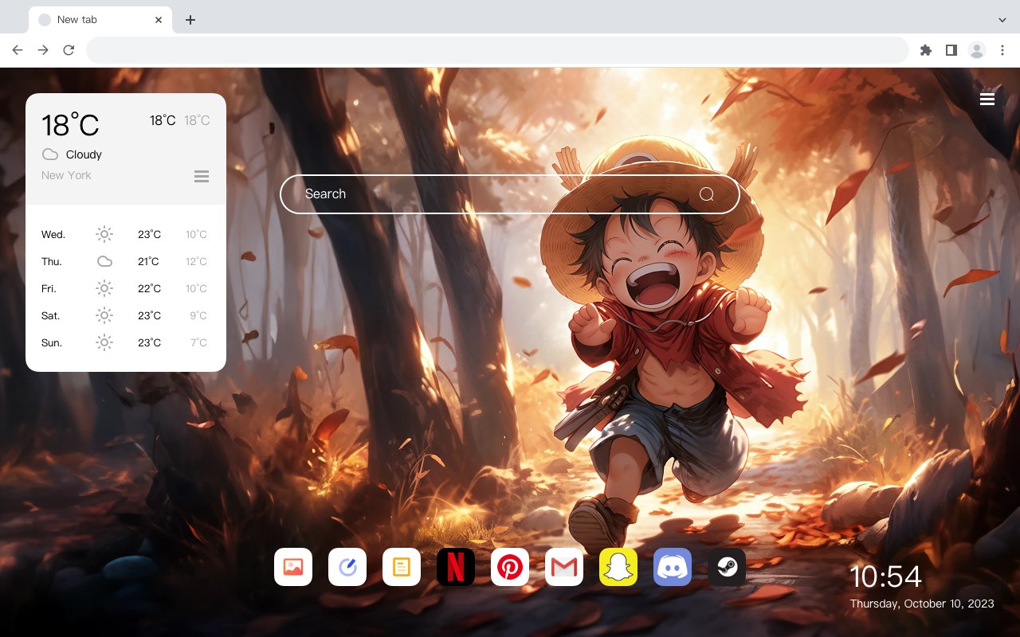Open the page hamburger menu at top right

tap(987, 99)
